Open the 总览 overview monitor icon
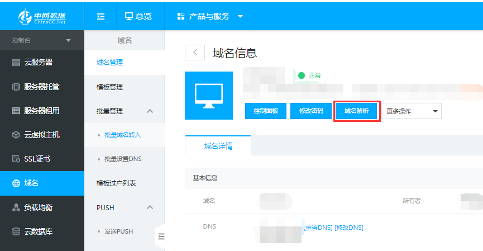The height and width of the screenshot is (251, 483). tap(128, 16)
